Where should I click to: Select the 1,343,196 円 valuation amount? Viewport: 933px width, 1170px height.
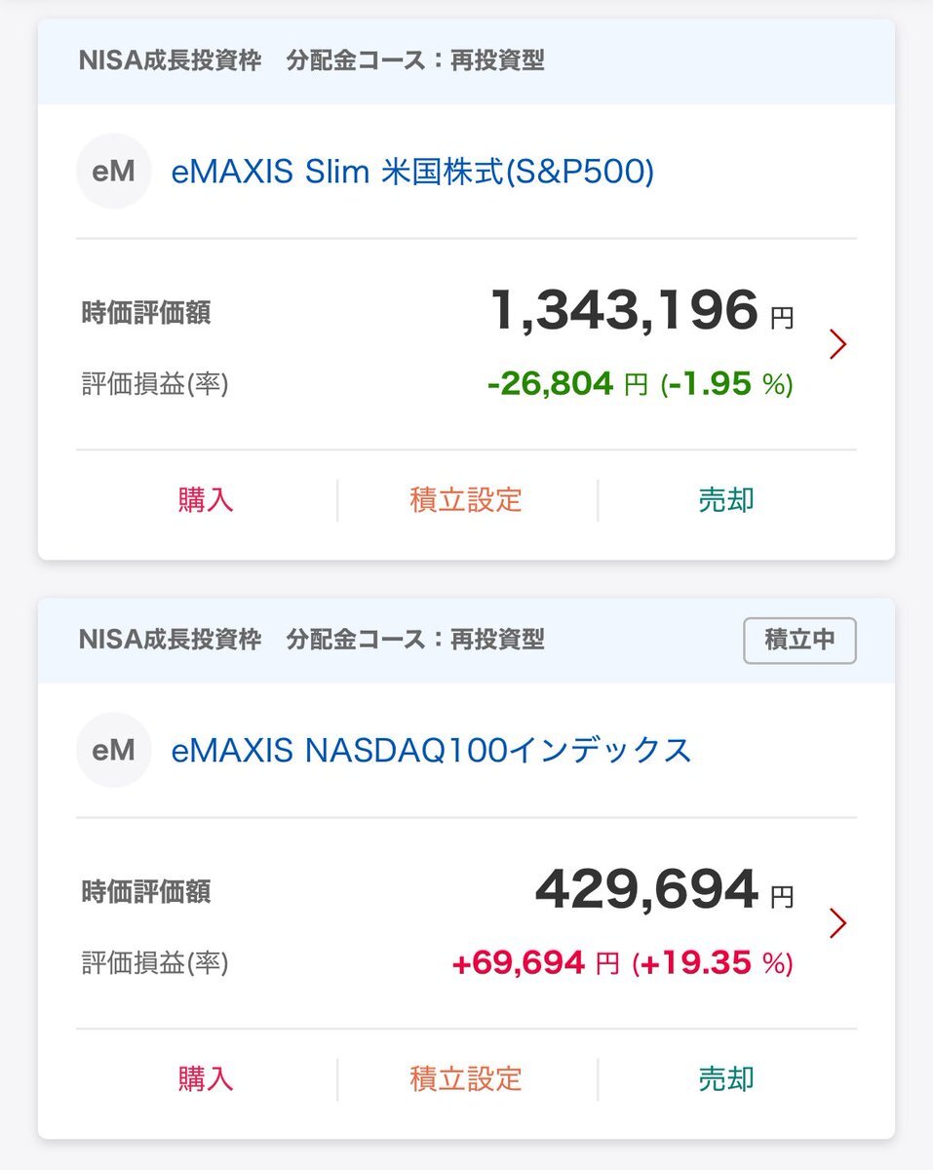click(x=641, y=311)
